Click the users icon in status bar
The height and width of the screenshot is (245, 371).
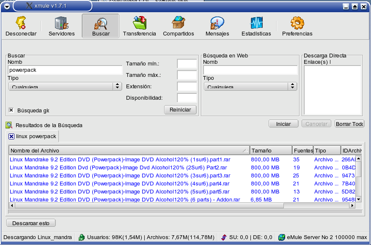[x=82, y=237]
